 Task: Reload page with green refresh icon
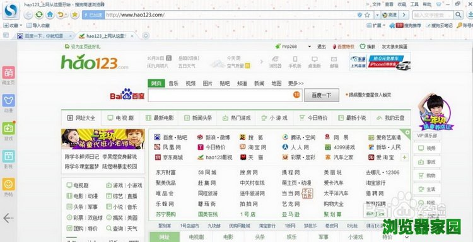39,14
